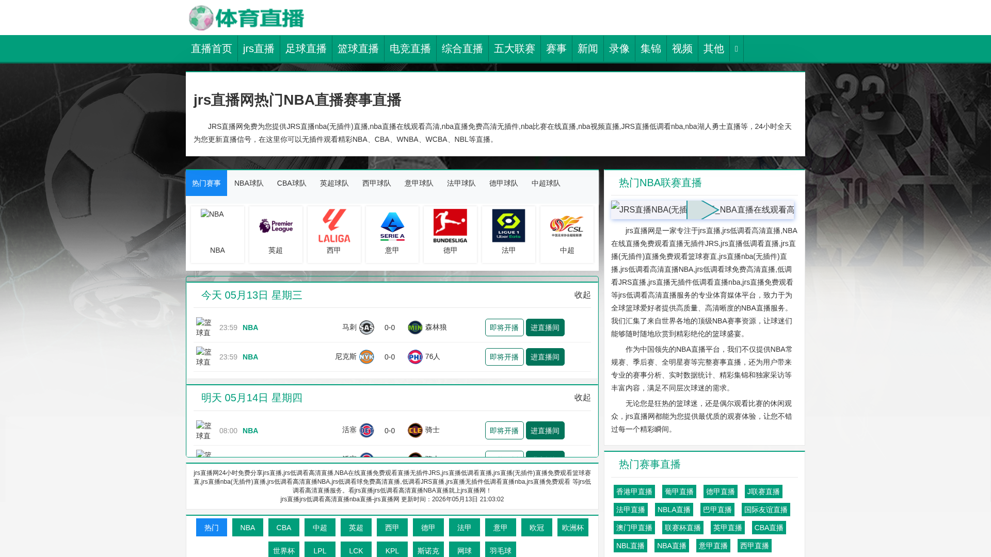Select the 热门 filter button

(x=212, y=528)
